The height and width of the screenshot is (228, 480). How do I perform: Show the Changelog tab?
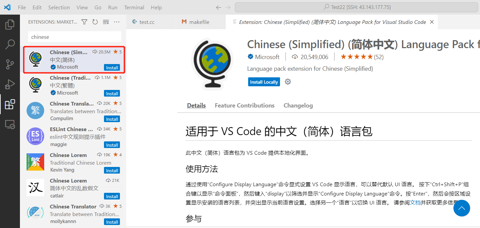tap(298, 106)
